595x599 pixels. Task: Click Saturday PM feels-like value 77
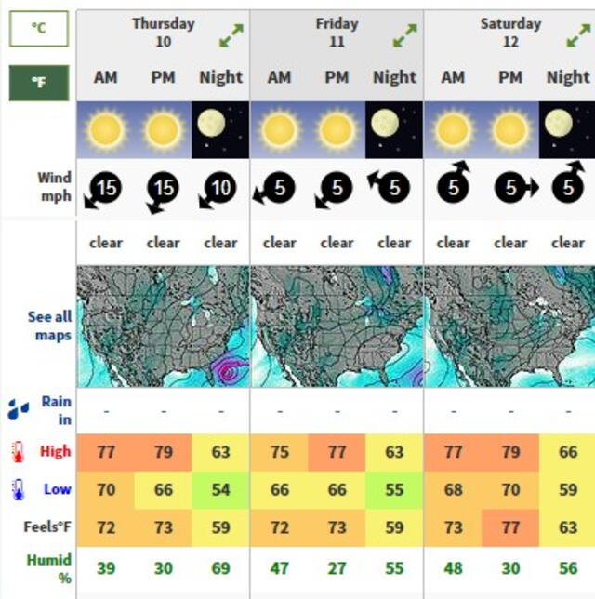pyautogui.click(x=510, y=527)
